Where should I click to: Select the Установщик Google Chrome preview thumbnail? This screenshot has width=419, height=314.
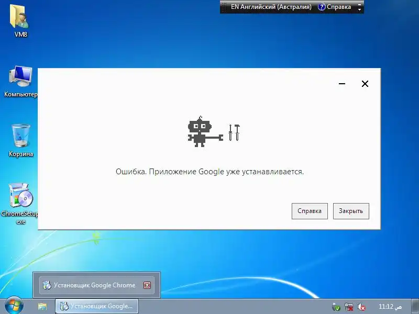click(96, 285)
